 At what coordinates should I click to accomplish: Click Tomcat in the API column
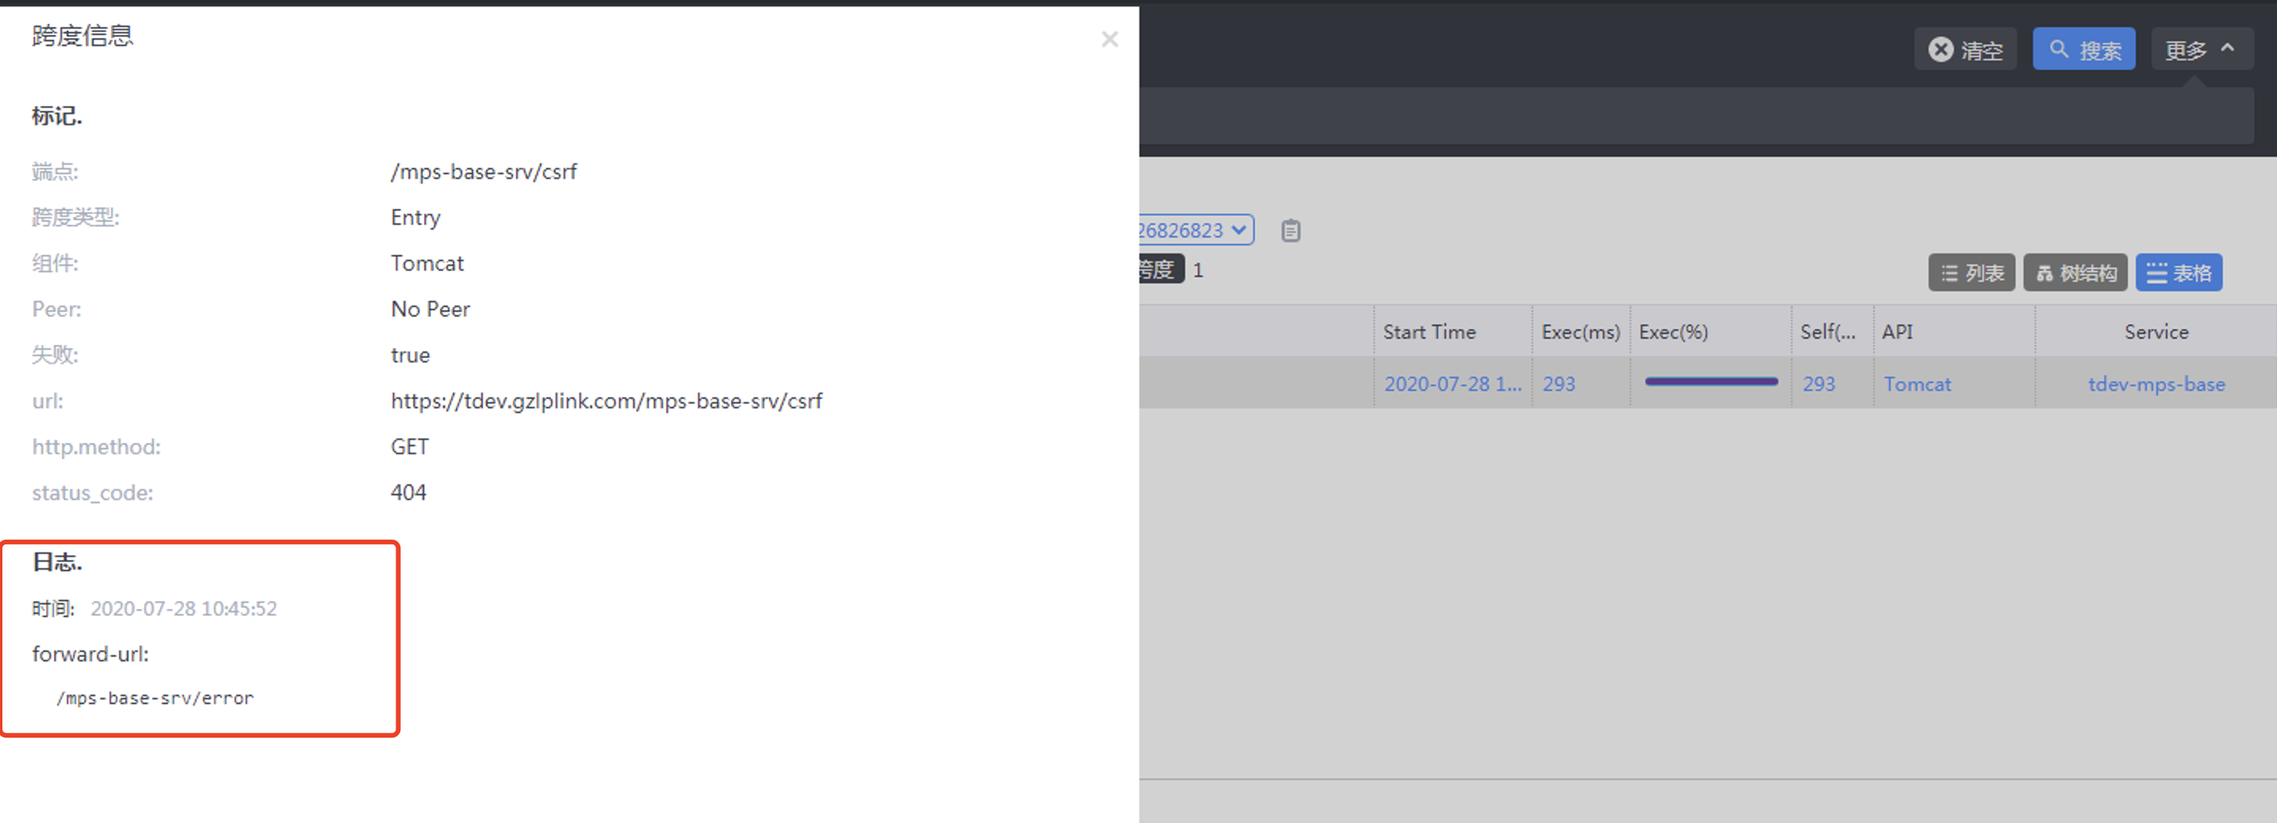1916,384
